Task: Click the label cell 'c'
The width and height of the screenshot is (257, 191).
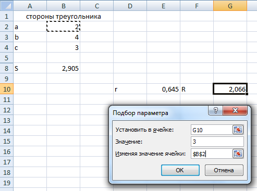Action: tap(30, 47)
